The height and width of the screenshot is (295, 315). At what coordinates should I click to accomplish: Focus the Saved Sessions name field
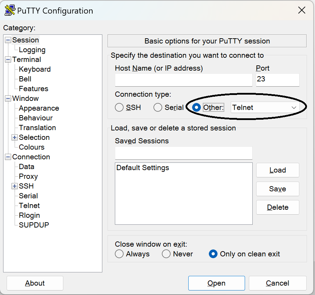pyautogui.click(x=184, y=153)
